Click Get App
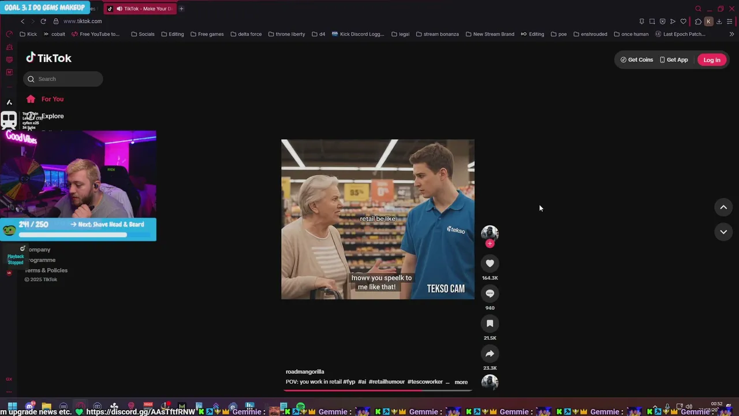Image resolution: width=739 pixels, height=416 pixels. tap(674, 60)
